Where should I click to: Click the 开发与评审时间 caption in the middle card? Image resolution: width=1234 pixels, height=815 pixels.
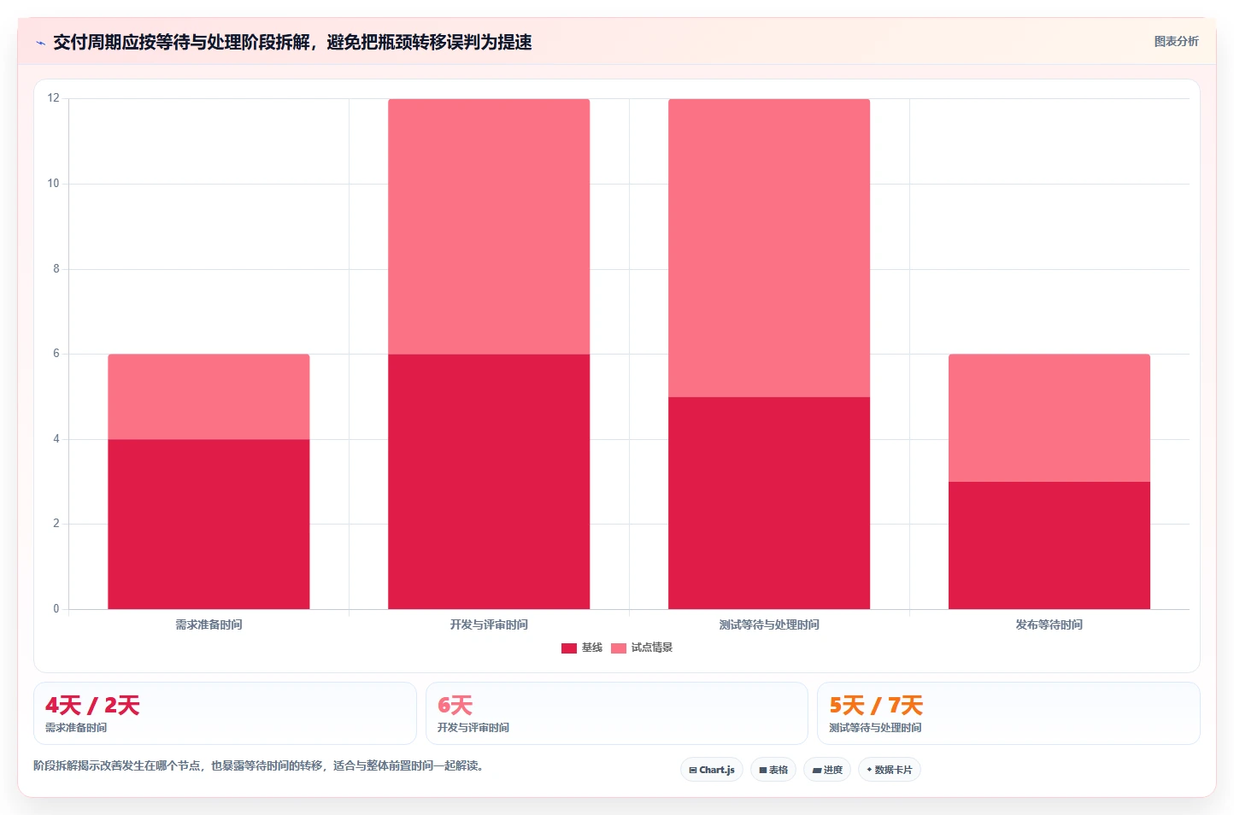point(473,728)
